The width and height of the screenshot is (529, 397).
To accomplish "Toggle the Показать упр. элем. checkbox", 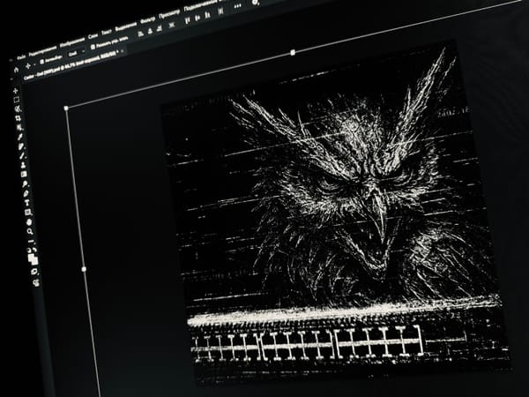I will 93,47.
